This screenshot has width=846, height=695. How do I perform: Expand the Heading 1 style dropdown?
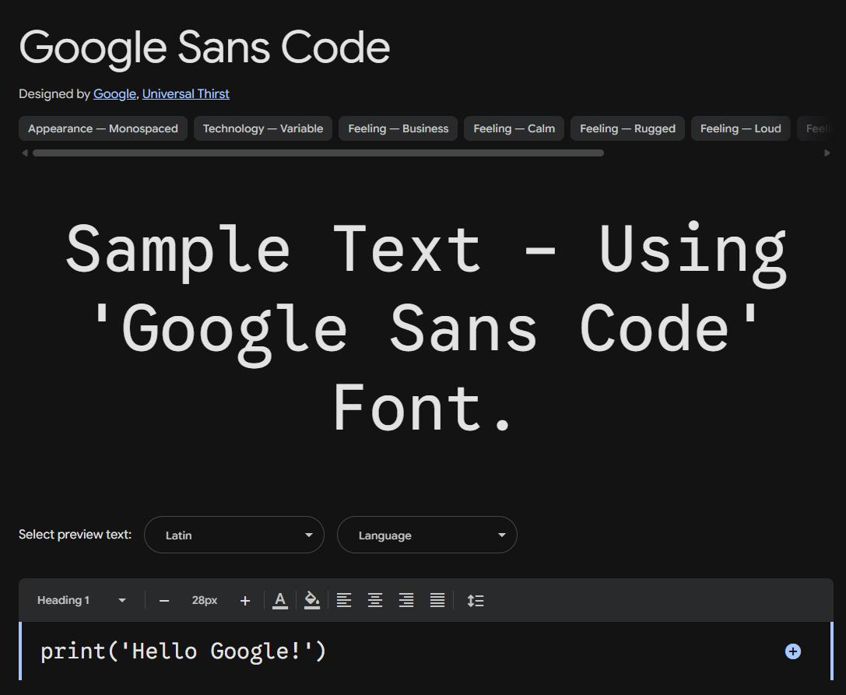(x=82, y=601)
